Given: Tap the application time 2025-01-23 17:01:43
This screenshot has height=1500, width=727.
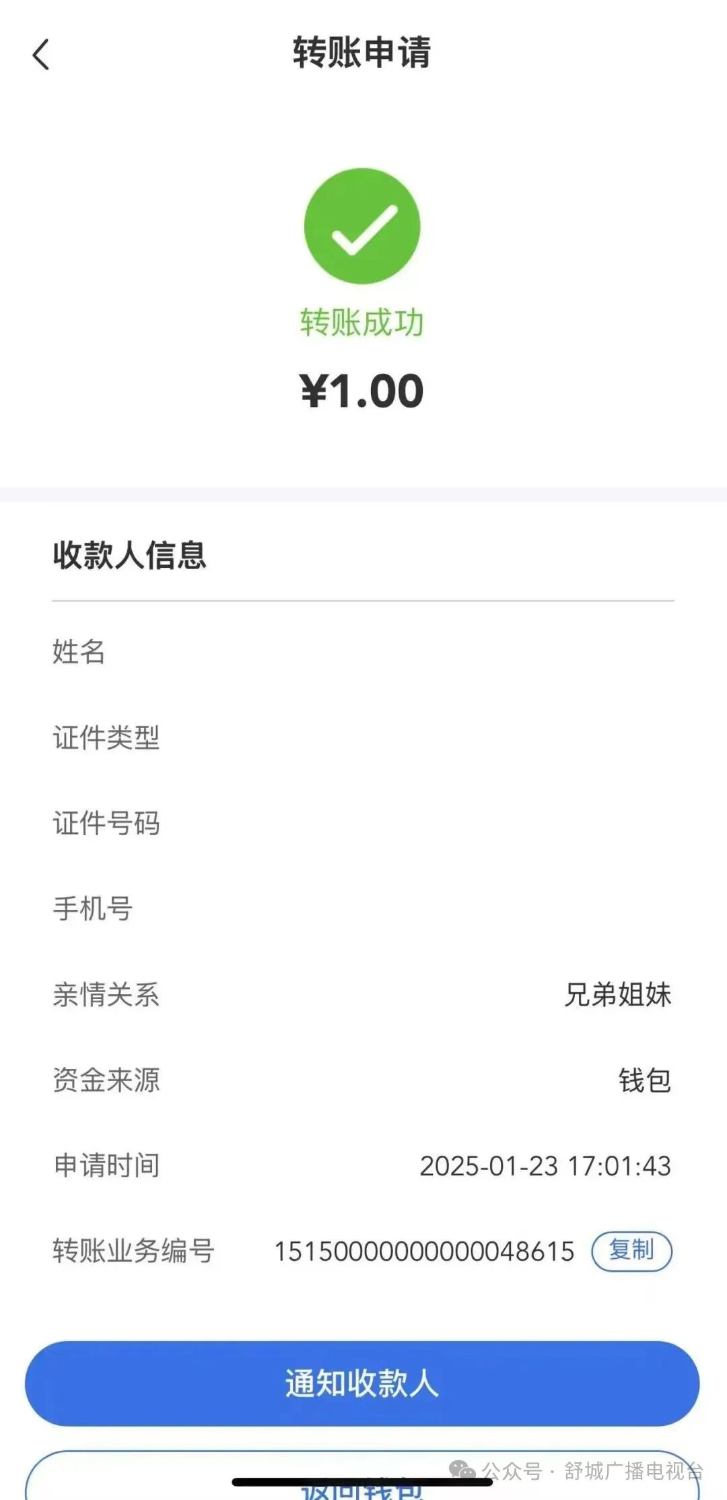Looking at the screenshot, I should click(545, 1166).
